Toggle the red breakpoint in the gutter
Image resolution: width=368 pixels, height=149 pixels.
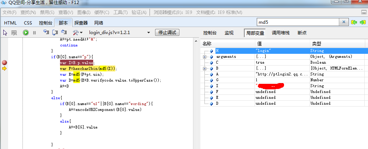click(x=4, y=63)
